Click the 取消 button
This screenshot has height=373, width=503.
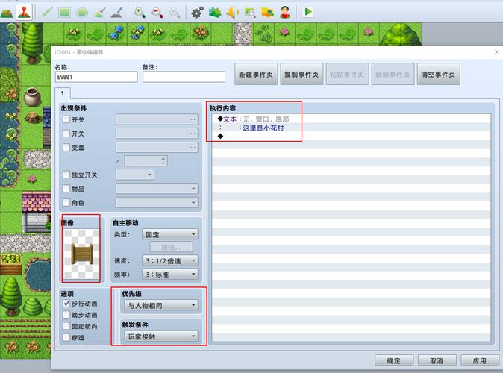(x=437, y=360)
